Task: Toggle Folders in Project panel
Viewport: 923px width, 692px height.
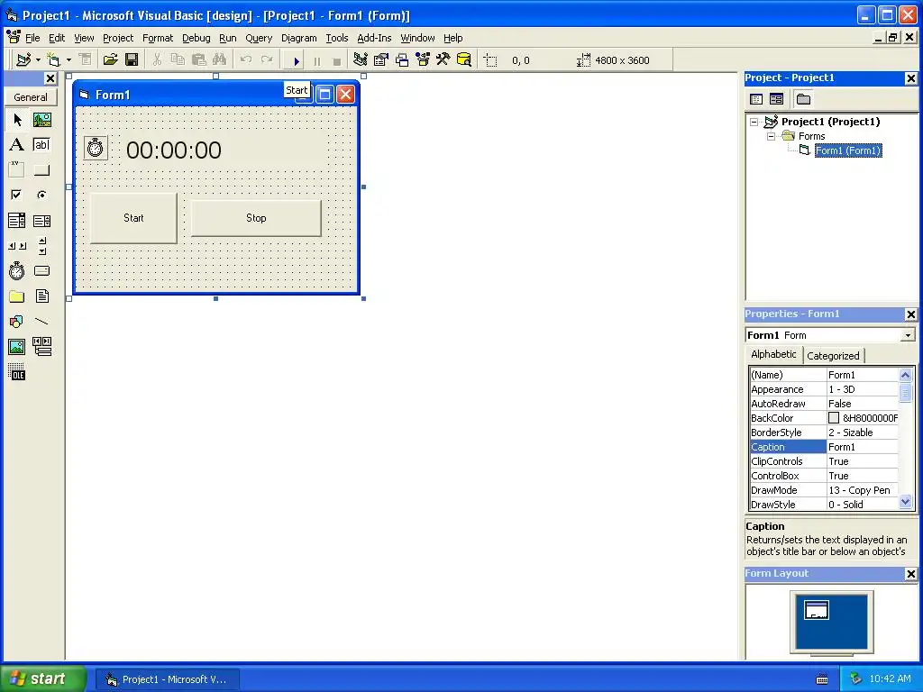Action: point(803,99)
